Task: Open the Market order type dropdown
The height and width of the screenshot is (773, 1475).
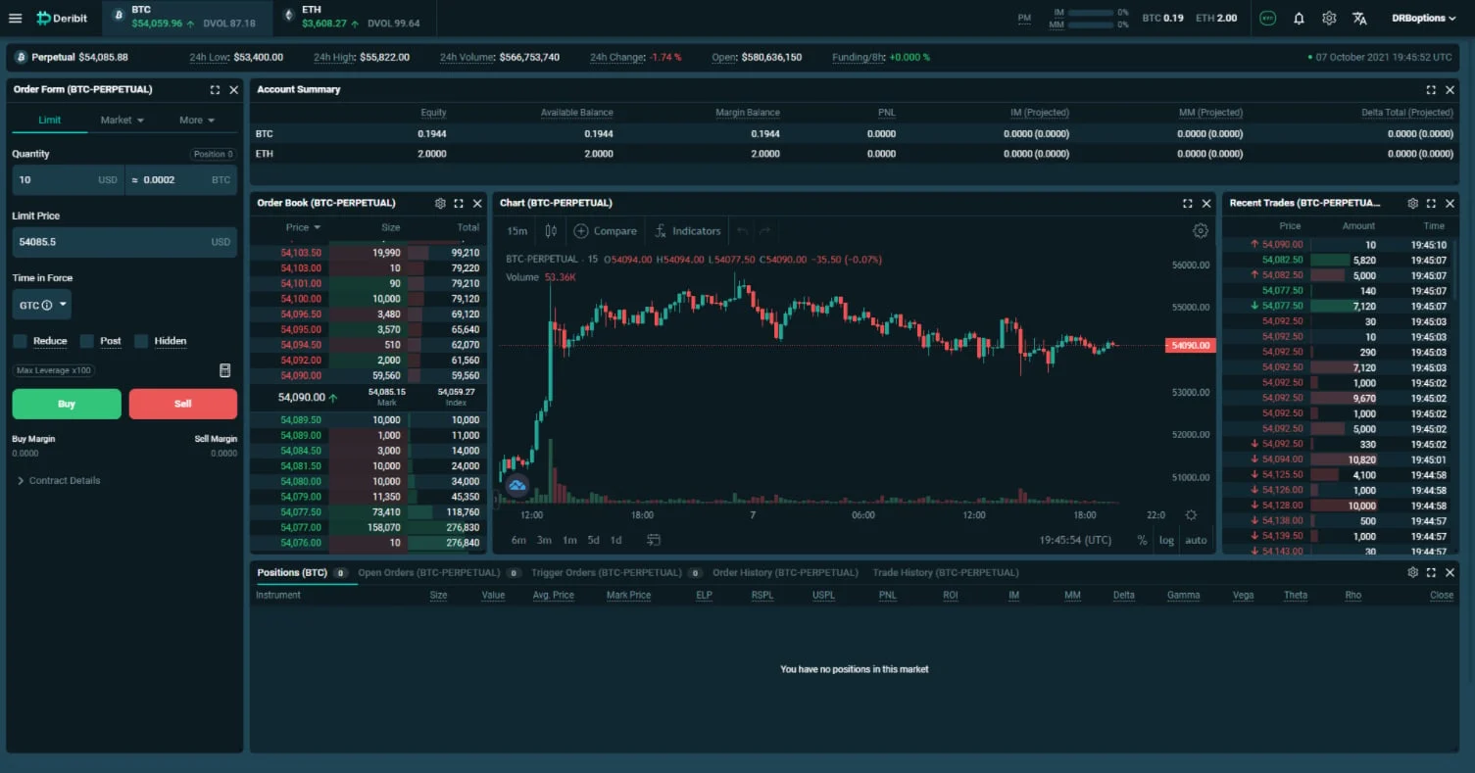Action: pyautogui.click(x=123, y=120)
